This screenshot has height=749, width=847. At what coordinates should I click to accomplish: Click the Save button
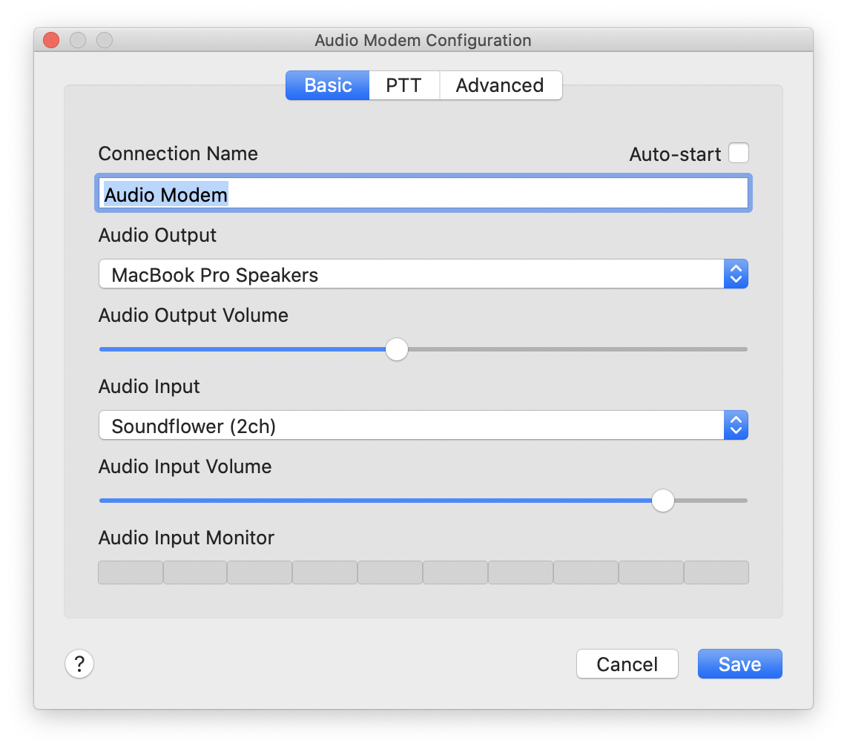[739, 664]
